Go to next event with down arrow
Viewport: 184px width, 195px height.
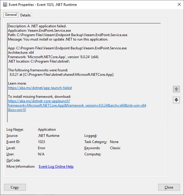[176, 100]
